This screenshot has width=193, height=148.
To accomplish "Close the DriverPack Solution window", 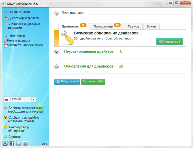I will (186, 3).
